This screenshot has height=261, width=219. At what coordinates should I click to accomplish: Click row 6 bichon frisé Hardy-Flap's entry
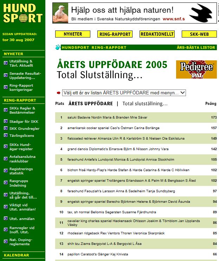[136, 170]
